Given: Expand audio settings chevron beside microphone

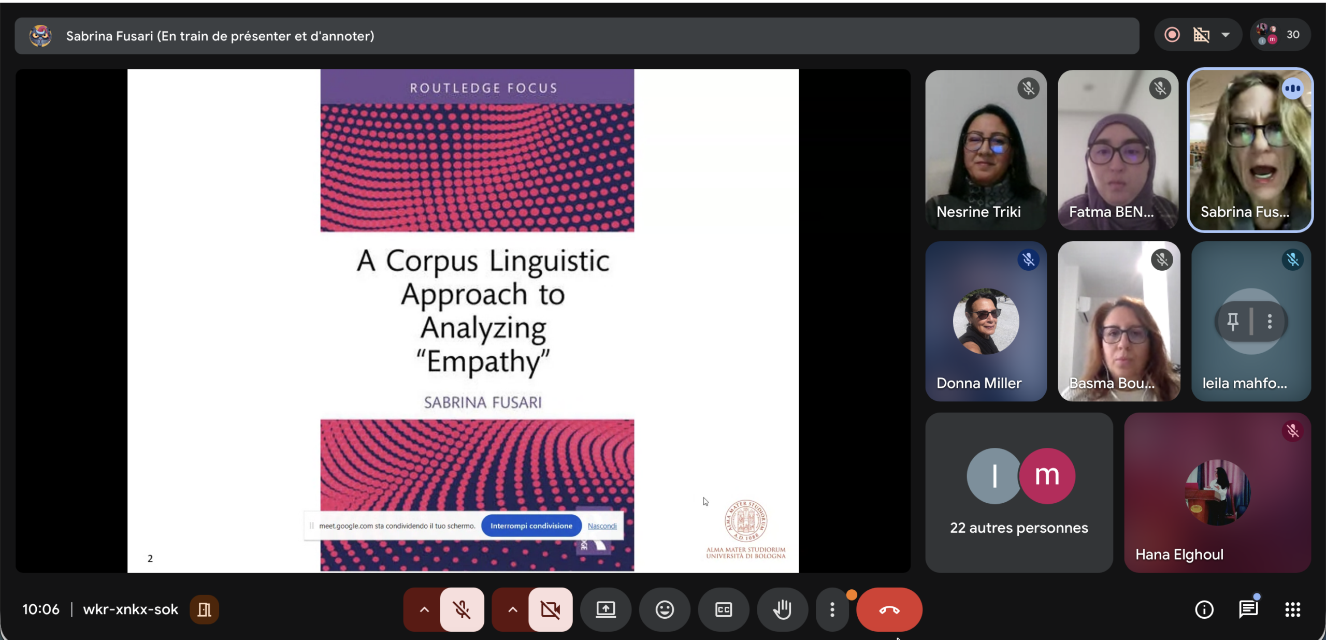Looking at the screenshot, I should [x=424, y=609].
